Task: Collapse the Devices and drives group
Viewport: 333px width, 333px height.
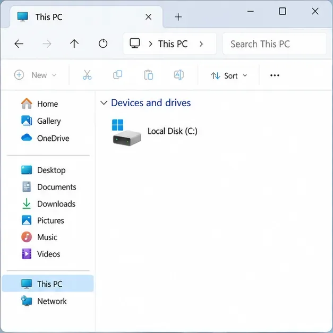Action: (104, 103)
